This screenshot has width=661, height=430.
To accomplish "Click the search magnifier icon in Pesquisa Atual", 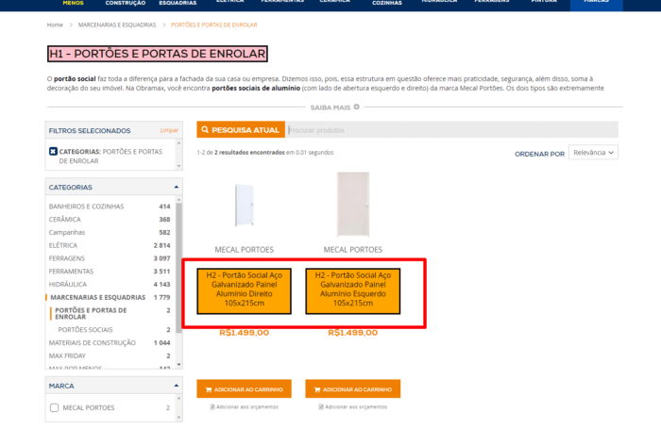I will tap(205, 129).
